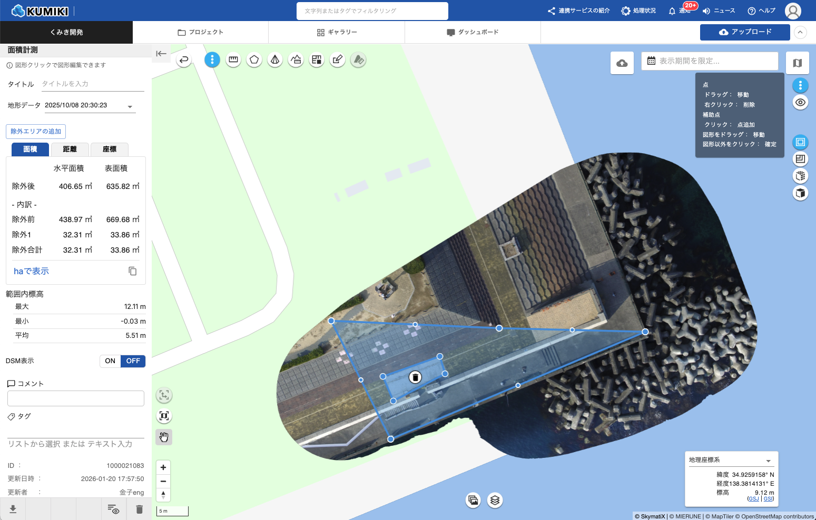Turn DSM display OFF
Image resolution: width=816 pixels, height=520 pixels.
point(133,361)
